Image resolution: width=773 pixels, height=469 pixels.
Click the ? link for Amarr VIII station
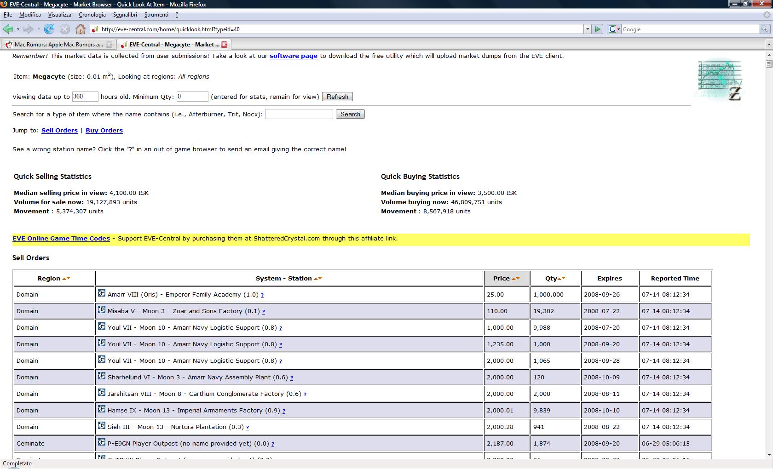pos(262,295)
